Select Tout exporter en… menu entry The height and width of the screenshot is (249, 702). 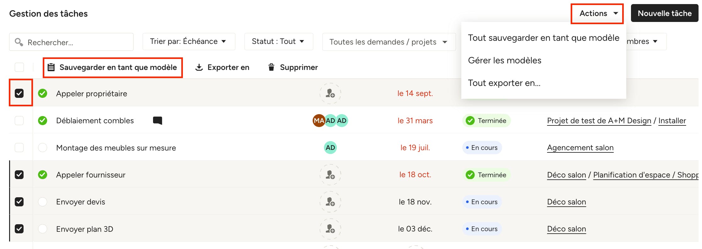(504, 83)
